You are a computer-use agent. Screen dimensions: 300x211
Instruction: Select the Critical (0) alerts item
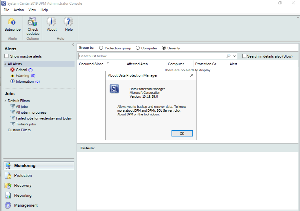pyautogui.click(x=24, y=70)
